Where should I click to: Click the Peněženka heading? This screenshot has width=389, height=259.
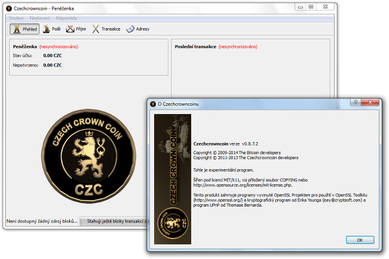(x=25, y=47)
